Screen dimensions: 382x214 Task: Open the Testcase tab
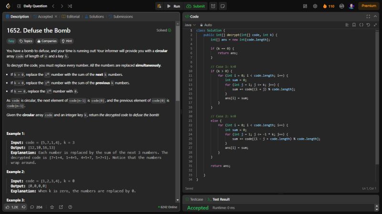click(x=194, y=199)
